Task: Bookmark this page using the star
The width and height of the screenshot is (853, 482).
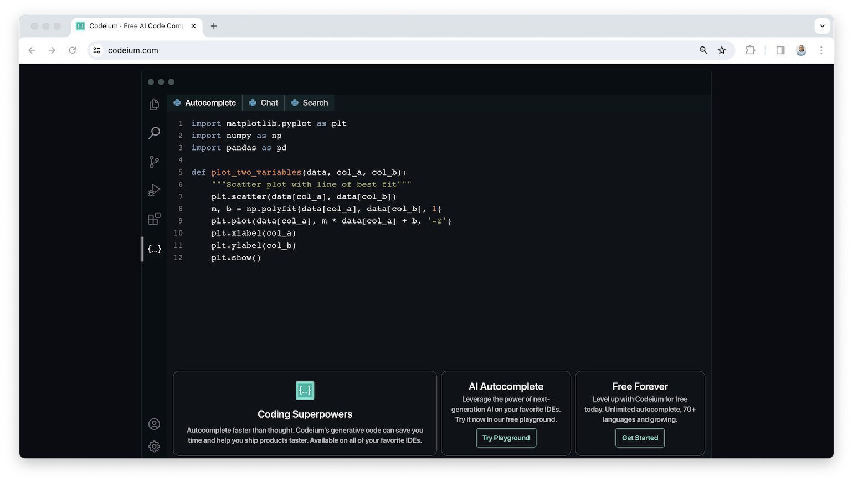Action: pos(722,50)
